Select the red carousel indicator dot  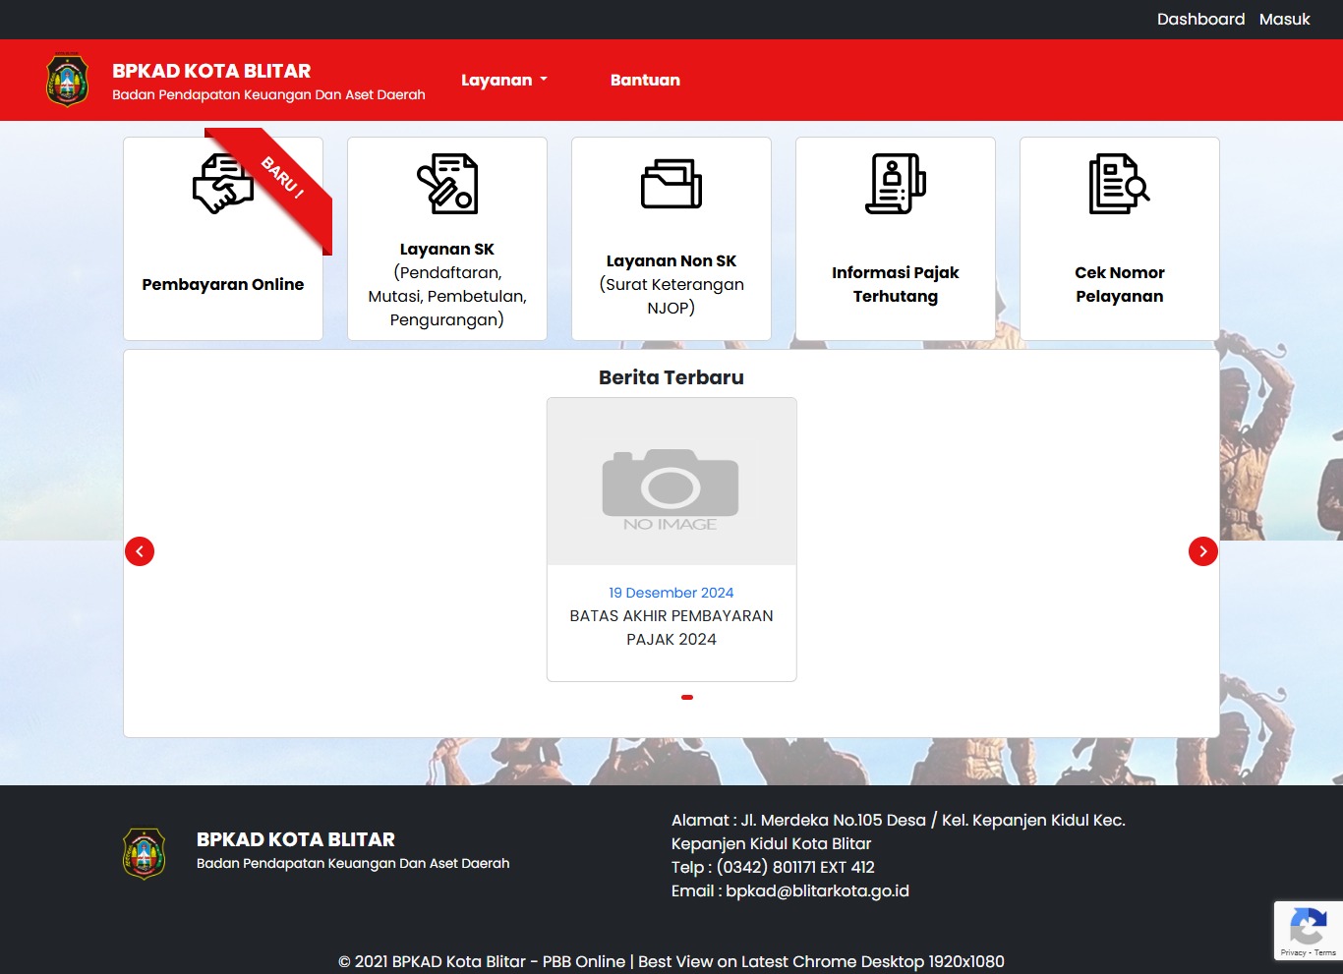(x=687, y=697)
